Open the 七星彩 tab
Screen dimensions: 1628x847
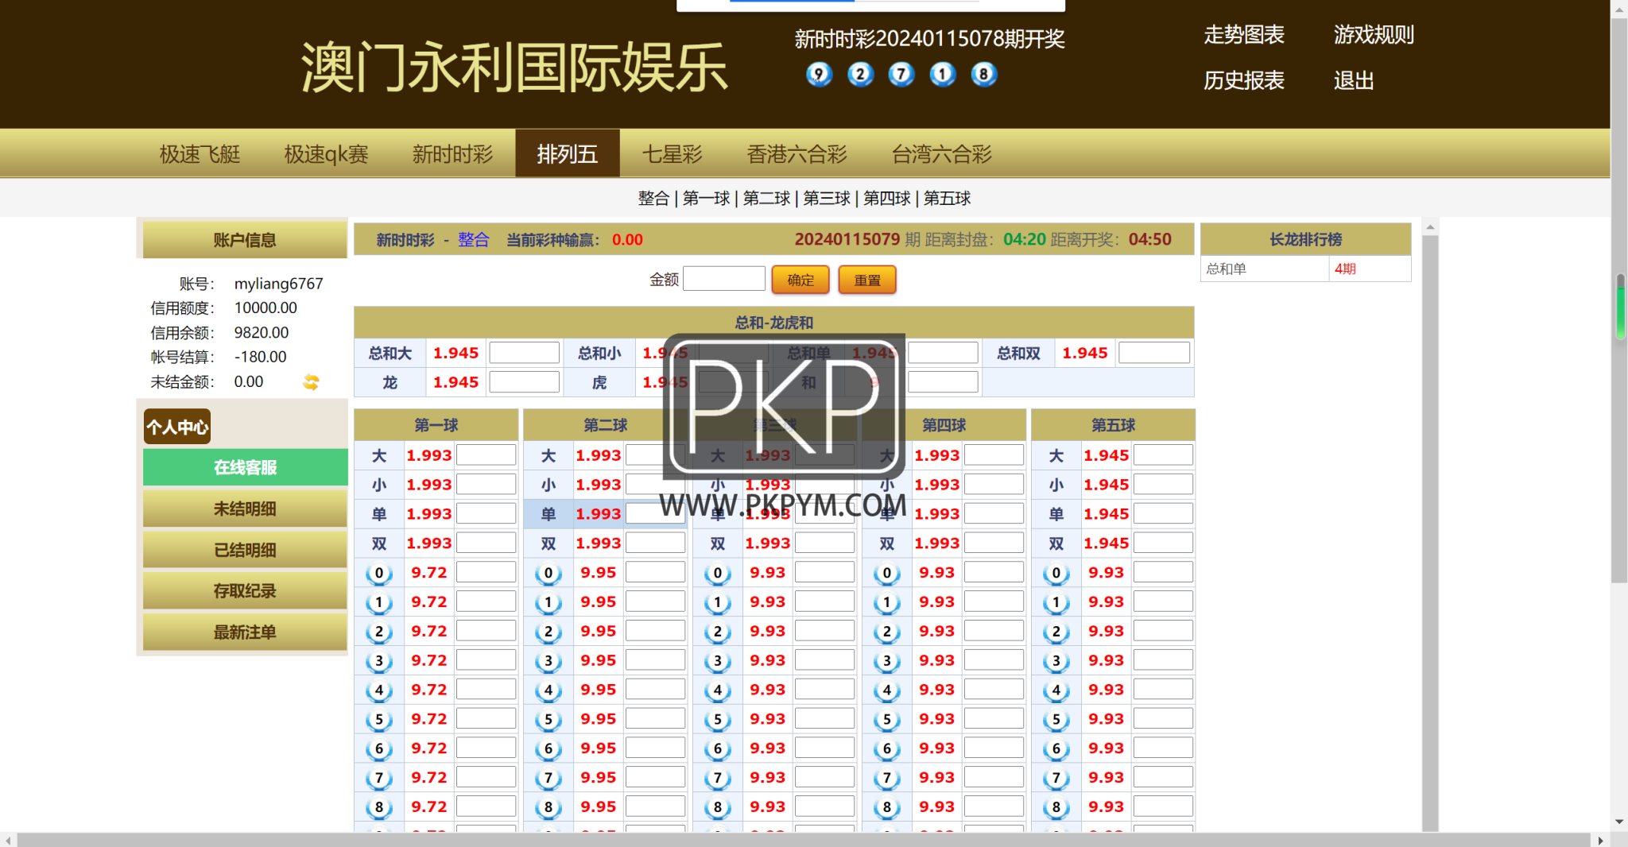[673, 153]
